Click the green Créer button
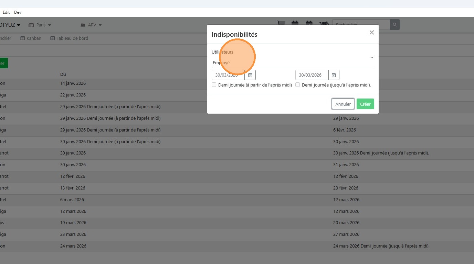Viewport: 474px width, 264px height. tap(365, 104)
